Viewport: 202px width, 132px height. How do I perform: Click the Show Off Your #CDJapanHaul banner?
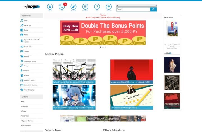pos(103,119)
